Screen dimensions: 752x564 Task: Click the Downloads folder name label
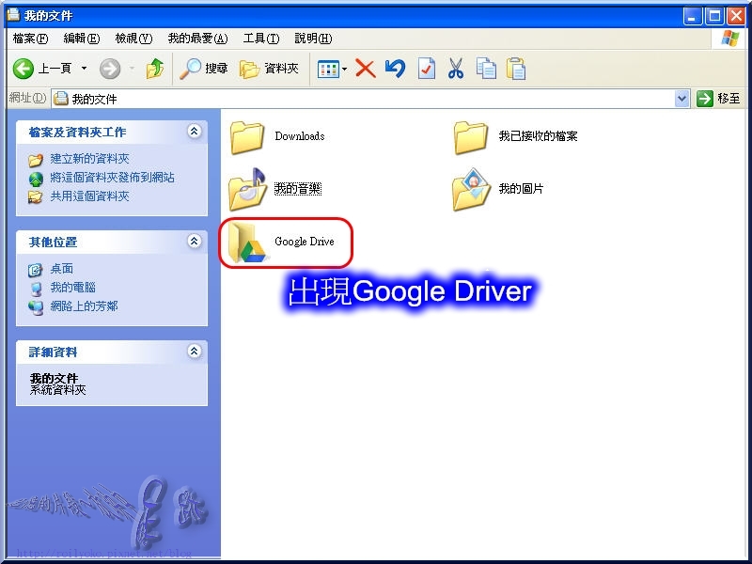click(300, 136)
